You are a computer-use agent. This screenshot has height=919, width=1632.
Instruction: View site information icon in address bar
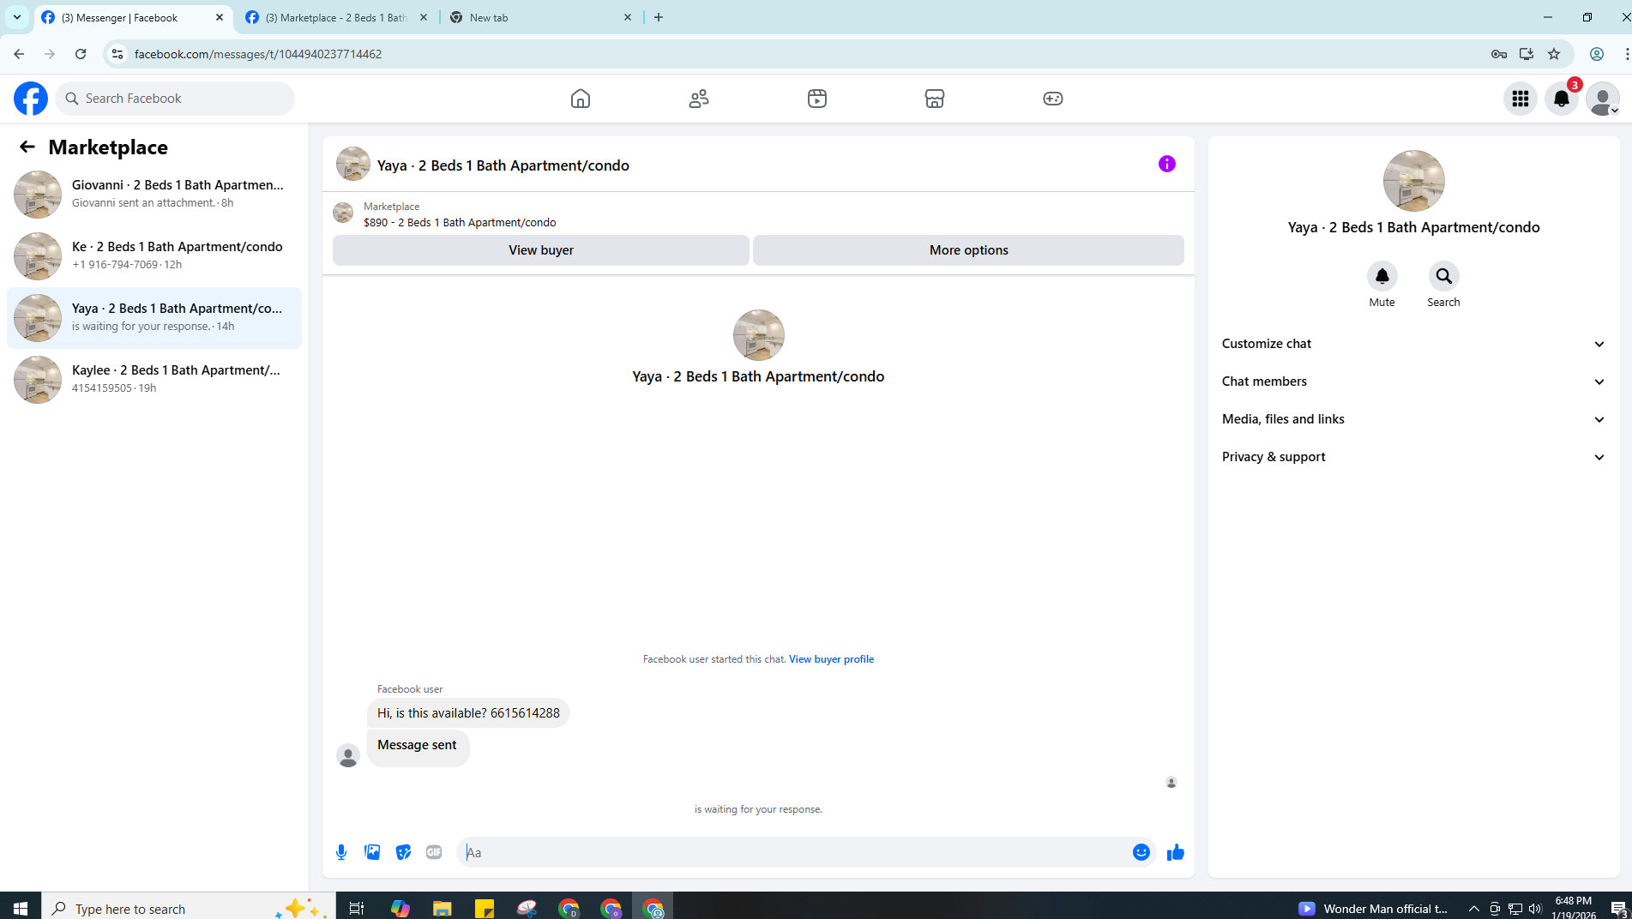pos(117,54)
